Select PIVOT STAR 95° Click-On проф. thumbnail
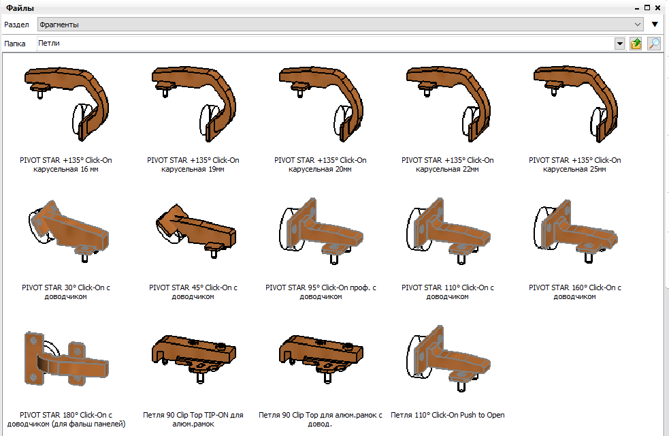This screenshot has height=436, width=669. click(x=321, y=231)
